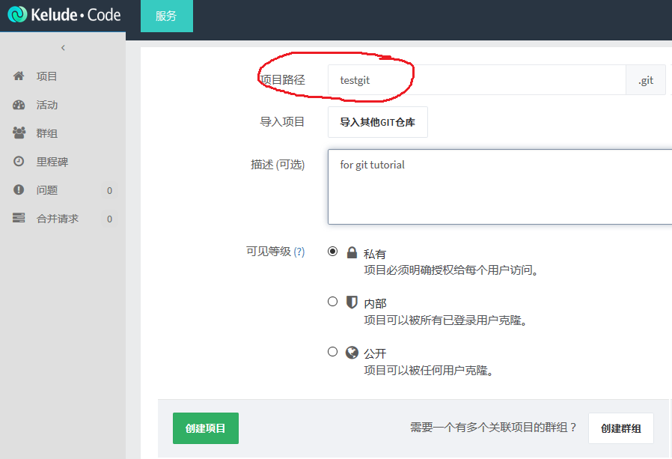The image size is (672, 459).
Task: Click the 公开 option label text
Action: coord(375,354)
